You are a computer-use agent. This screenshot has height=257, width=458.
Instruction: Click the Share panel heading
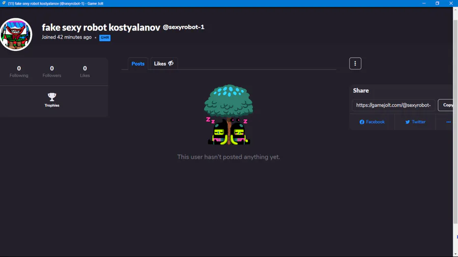(361, 90)
